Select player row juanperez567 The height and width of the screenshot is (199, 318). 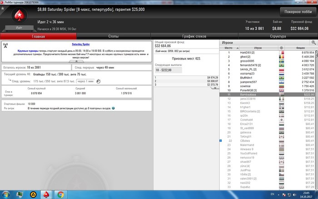click(267, 82)
